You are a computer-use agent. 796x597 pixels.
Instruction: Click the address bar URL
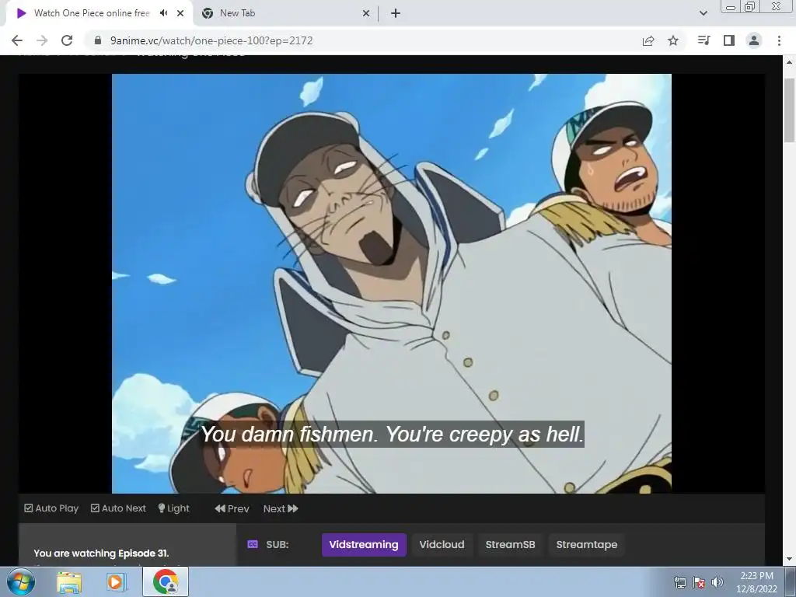(211, 40)
